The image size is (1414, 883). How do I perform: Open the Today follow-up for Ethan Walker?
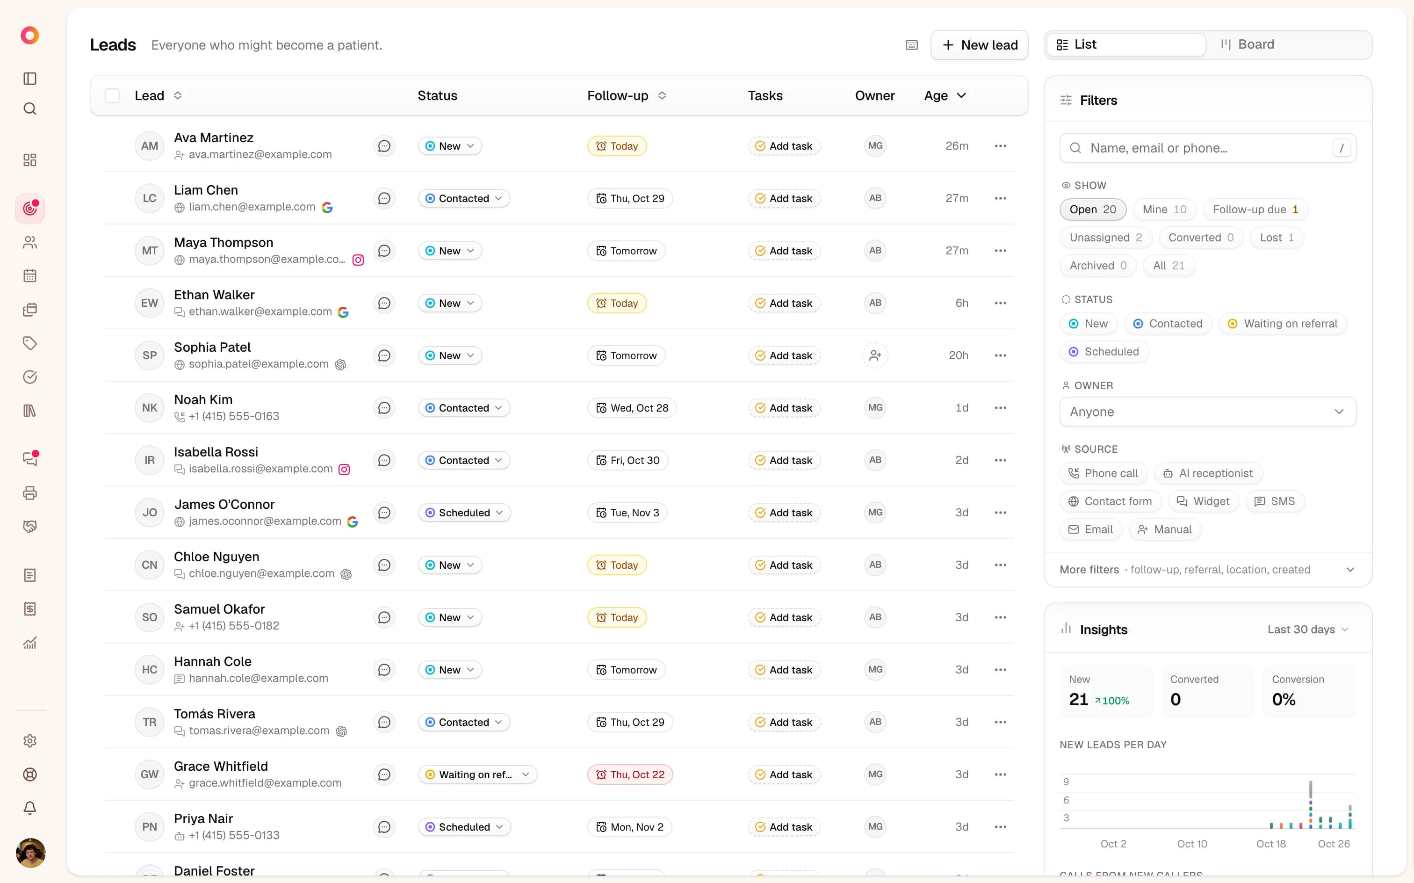click(616, 303)
